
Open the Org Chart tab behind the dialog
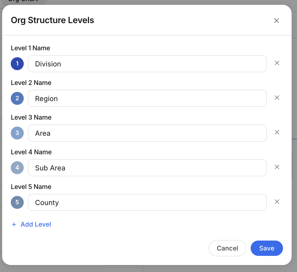click(23, 2)
